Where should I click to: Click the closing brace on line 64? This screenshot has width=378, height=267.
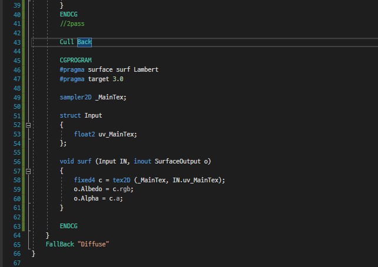[x=48, y=235]
